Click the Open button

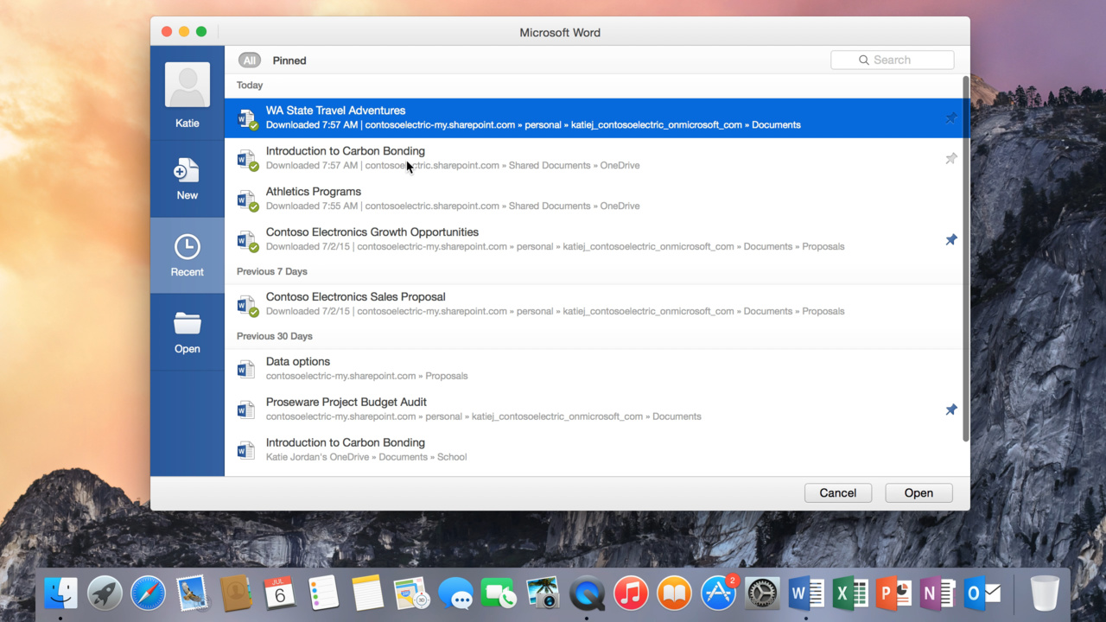[x=918, y=492]
